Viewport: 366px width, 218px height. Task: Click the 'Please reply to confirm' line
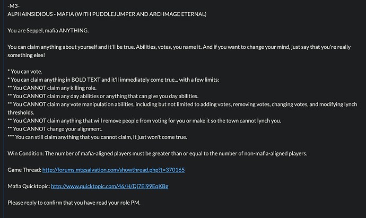pyautogui.click(x=74, y=203)
